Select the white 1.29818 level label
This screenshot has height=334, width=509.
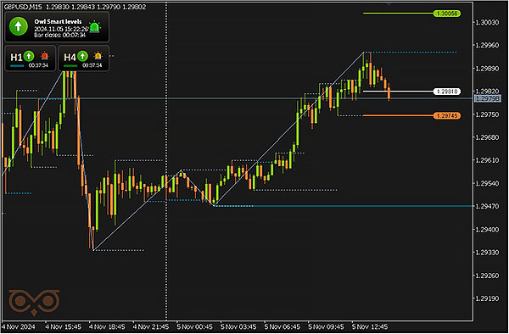pos(447,92)
